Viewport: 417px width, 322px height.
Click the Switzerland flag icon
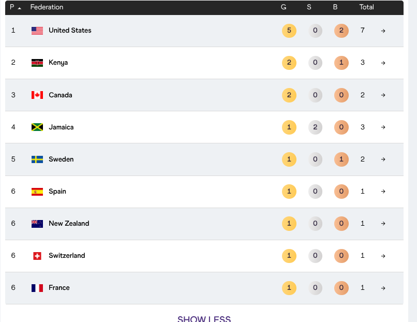37,256
